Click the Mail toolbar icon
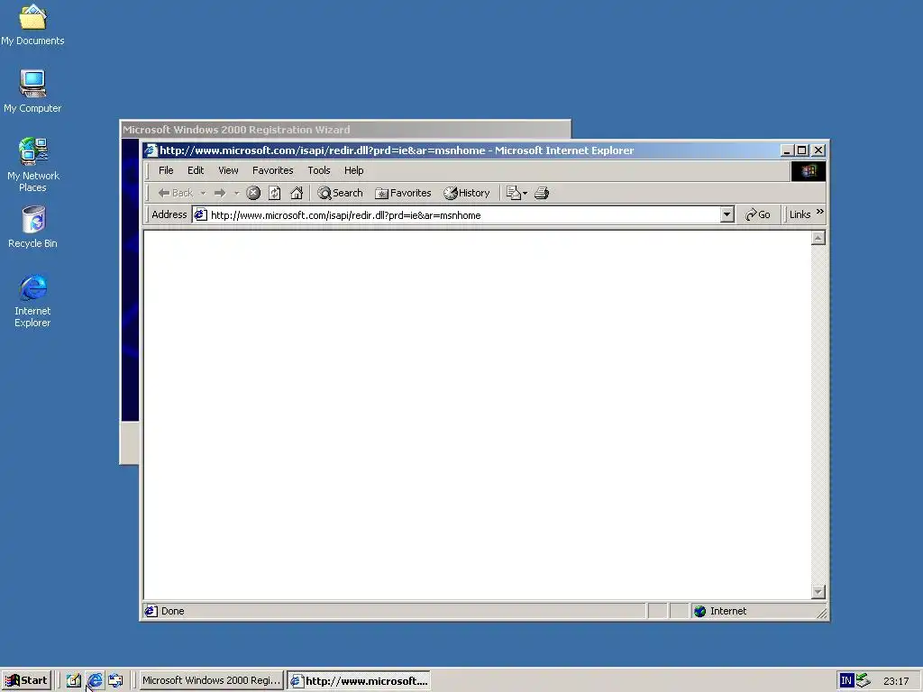 tap(513, 193)
